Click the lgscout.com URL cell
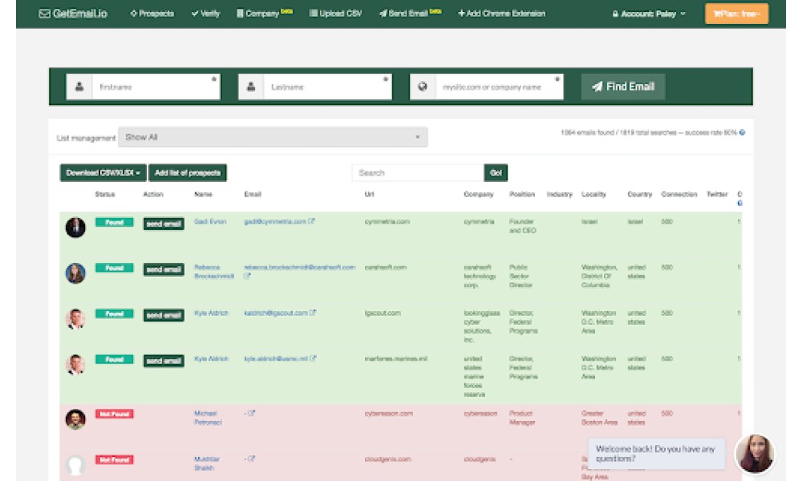 (383, 313)
